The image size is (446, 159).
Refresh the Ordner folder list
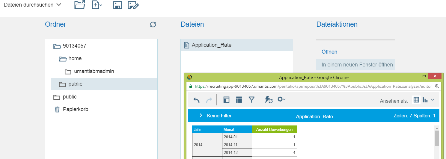point(153,25)
